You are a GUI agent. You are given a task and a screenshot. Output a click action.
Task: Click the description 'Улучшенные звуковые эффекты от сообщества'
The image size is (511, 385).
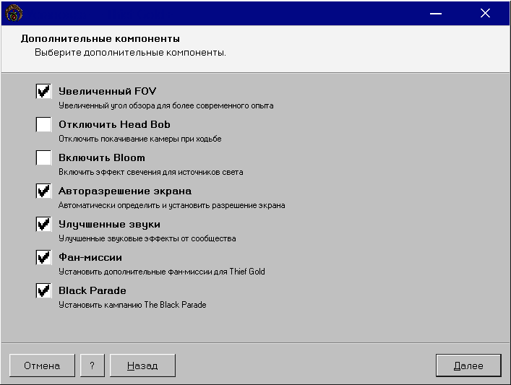coord(147,238)
